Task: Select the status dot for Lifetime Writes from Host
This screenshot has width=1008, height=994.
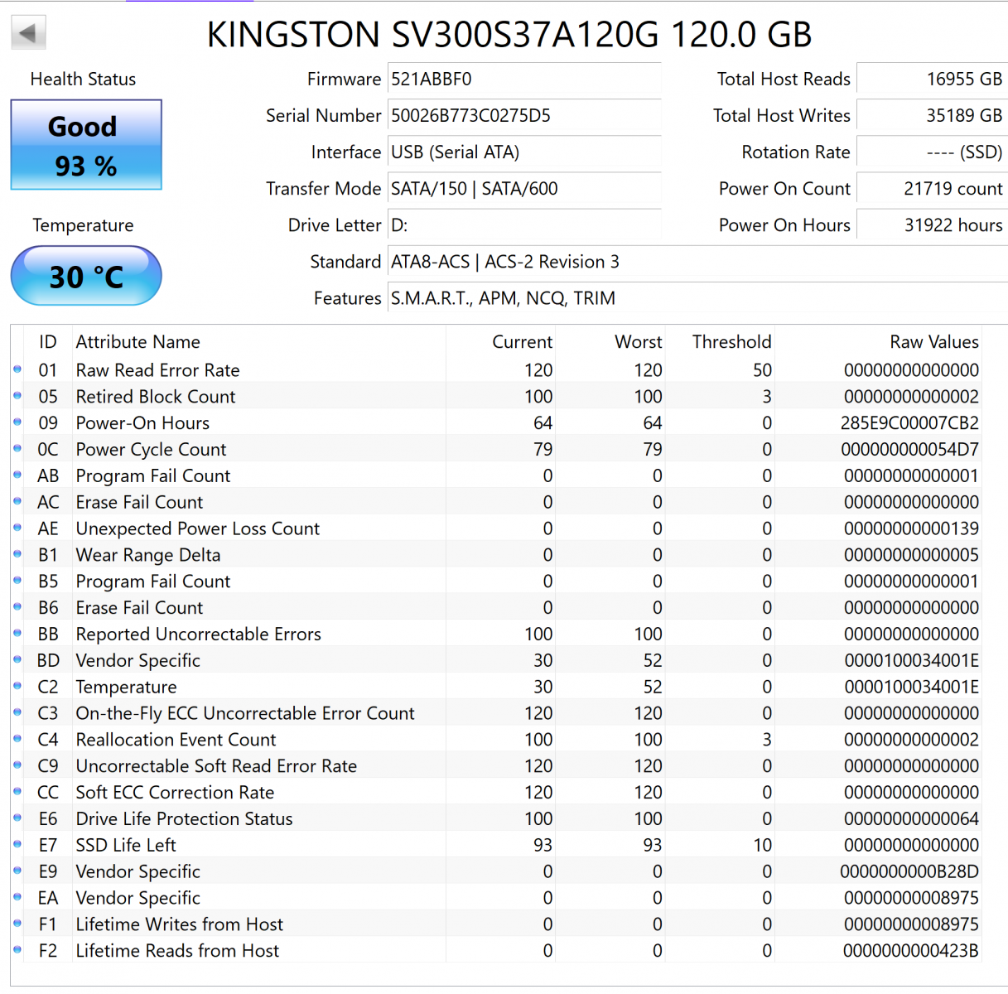Action: (17, 924)
